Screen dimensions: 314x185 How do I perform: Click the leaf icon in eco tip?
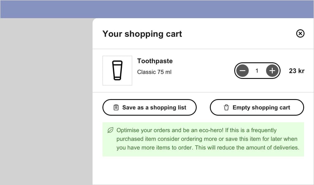tap(110, 130)
